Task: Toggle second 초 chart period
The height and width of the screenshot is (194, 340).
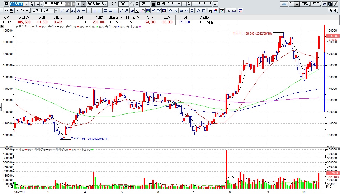Action: tap(184, 4)
